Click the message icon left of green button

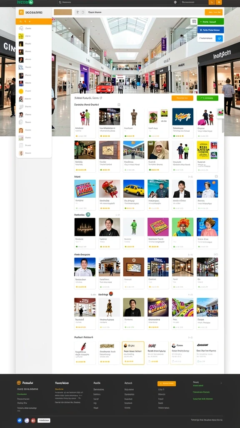[194, 22]
